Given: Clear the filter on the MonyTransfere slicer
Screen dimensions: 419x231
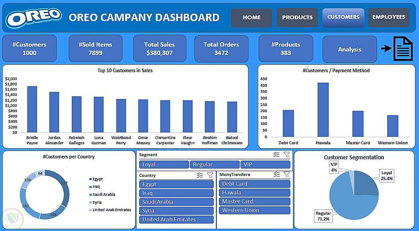Looking at the screenshot, I should click(x=287, y=174).
